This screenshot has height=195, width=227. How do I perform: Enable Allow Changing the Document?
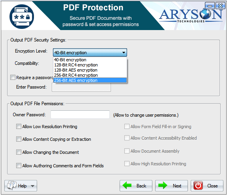(19, 152)
